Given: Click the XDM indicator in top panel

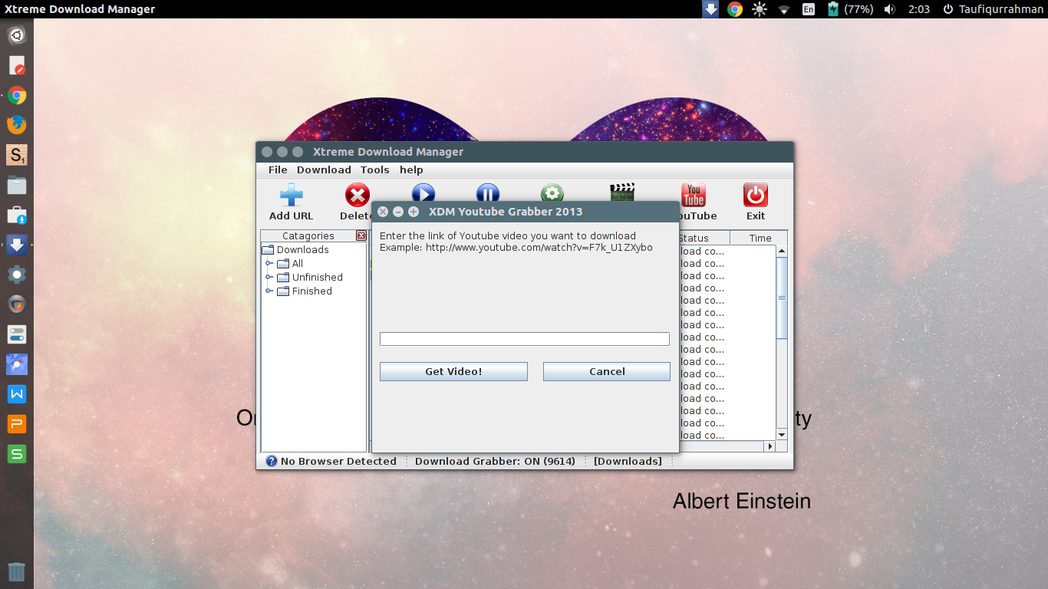Looking at the screenshot, I should pyautogui.click(x=711, y=9).
